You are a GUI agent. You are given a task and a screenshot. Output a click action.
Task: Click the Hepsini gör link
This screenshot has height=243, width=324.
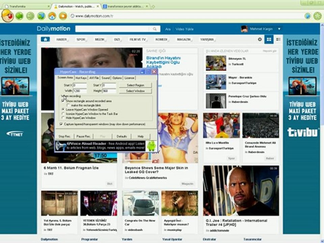point(269,51)
